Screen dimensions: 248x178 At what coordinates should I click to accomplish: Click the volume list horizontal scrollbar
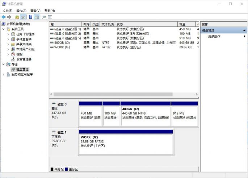tap(123, 95)
